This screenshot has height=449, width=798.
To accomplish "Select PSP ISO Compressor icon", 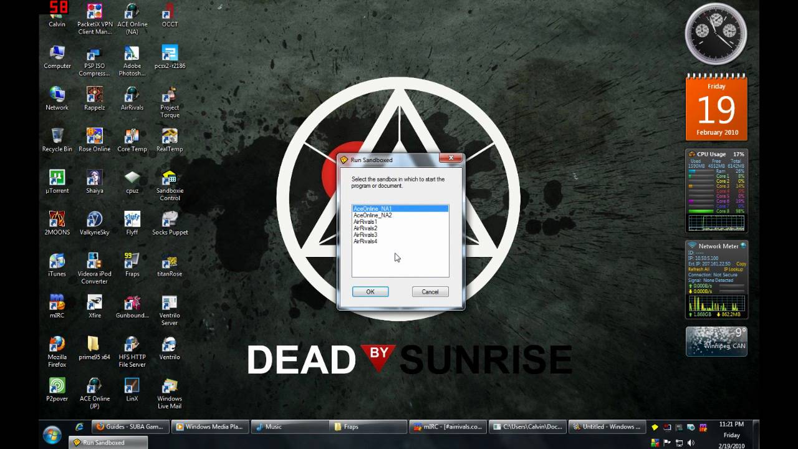I will coord(95,60).
